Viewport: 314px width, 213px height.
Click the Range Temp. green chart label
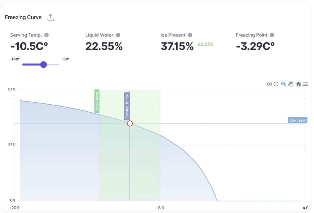[x=97, y=101]
